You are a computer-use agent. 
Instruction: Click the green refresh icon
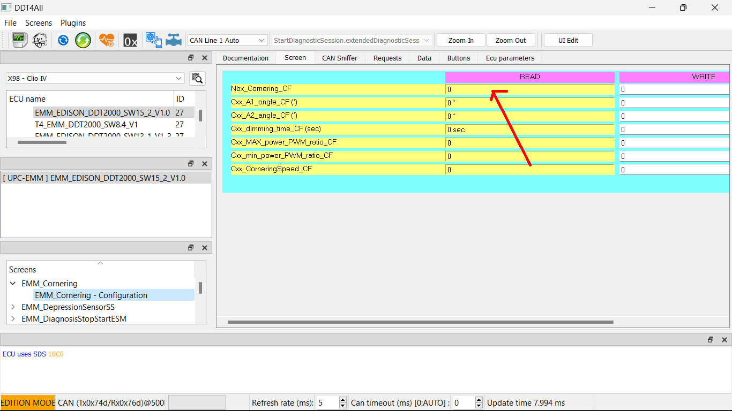(83, 40)
